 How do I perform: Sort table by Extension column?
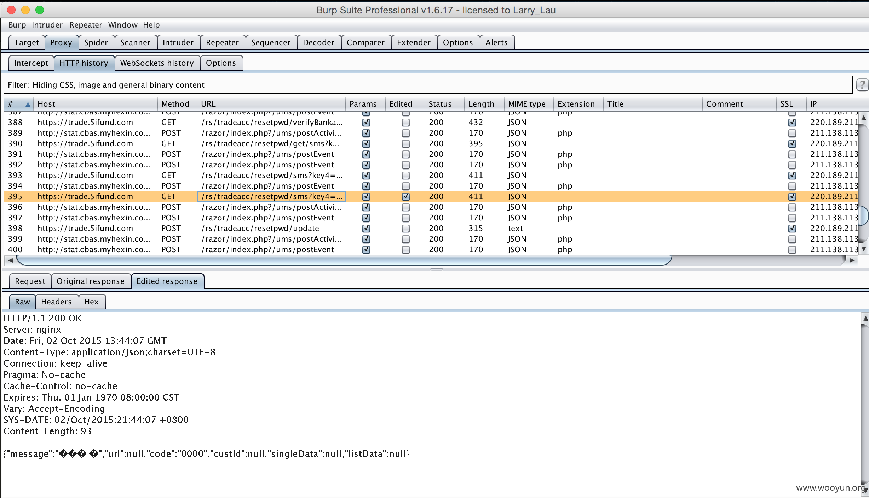tap(578, 104)
